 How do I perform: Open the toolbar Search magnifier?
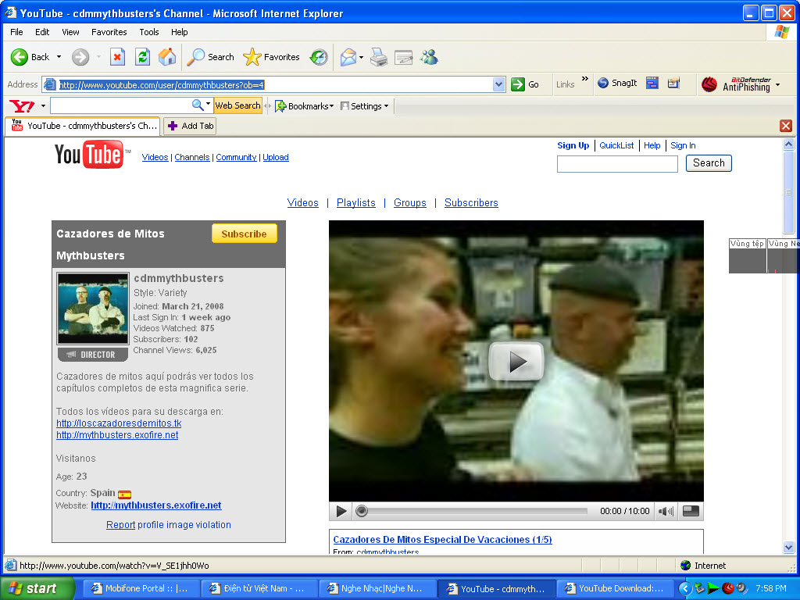click(x=210, y=57)
